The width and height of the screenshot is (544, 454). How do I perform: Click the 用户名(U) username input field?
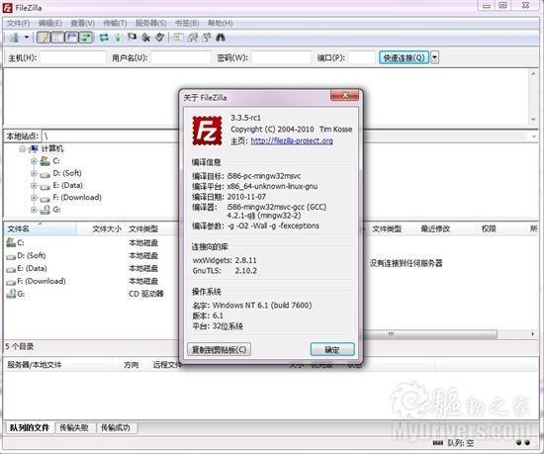click(x=181, y=57)
